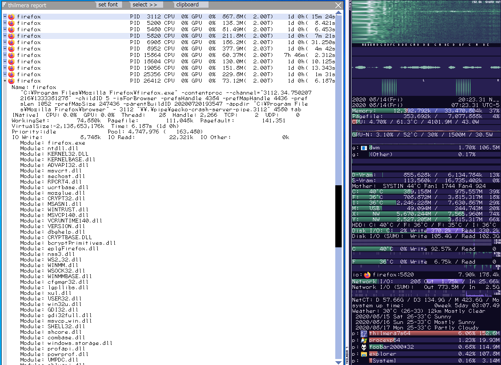Click Firefox icon for PID 19056
Screen dimensions: 501x365
pyautogui.click(x=11, y=68)
